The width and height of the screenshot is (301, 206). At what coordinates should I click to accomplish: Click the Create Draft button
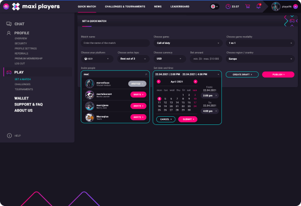242,74
